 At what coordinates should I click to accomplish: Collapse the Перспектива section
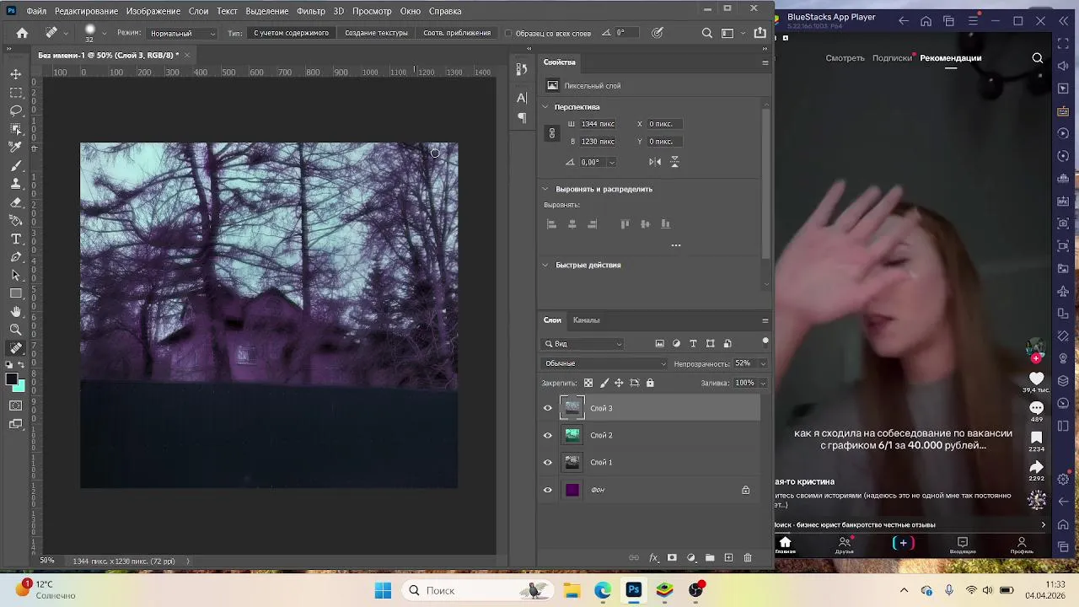(x=545, y=107)
